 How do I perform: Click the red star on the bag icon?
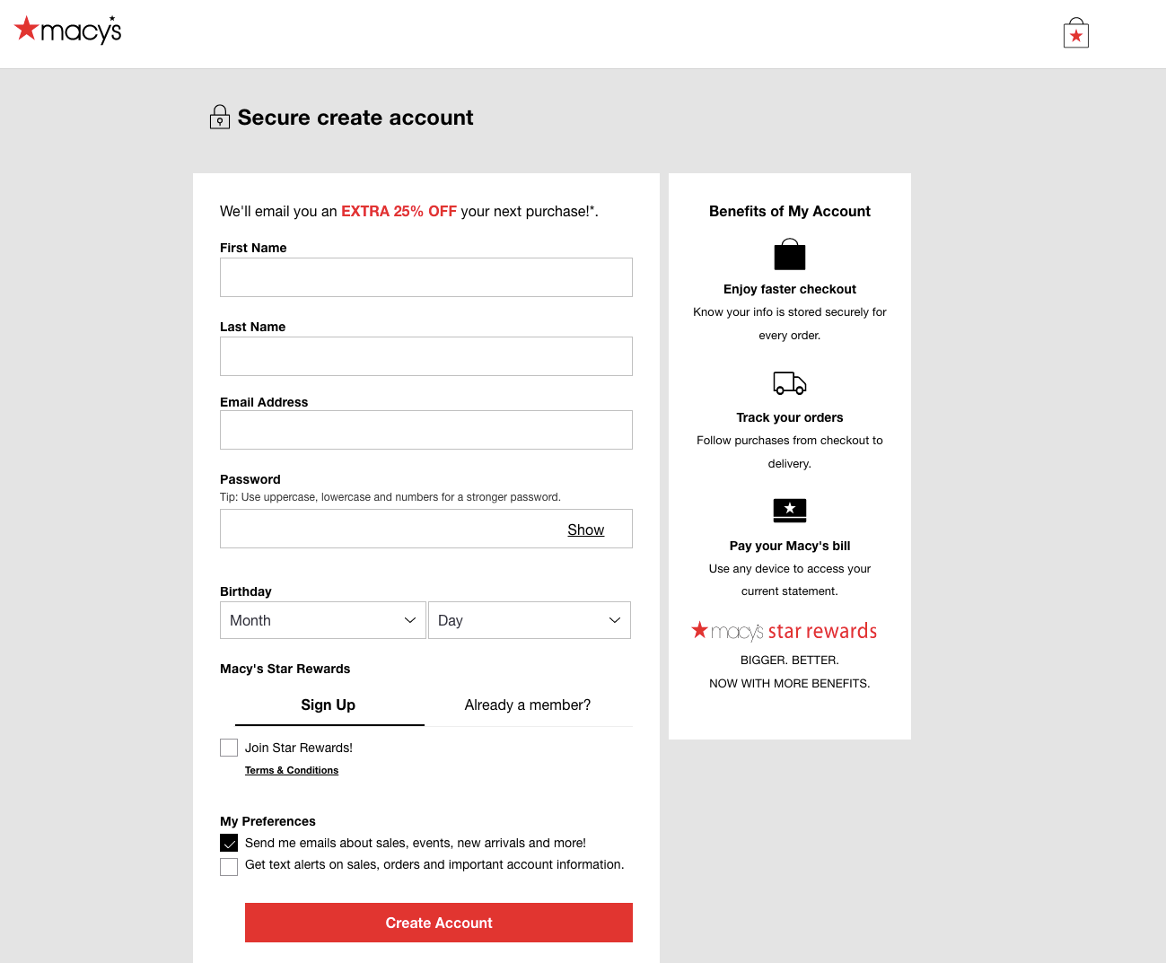[1075, 35]
